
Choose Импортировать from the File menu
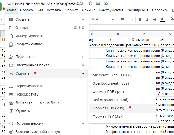click(47, 36)
